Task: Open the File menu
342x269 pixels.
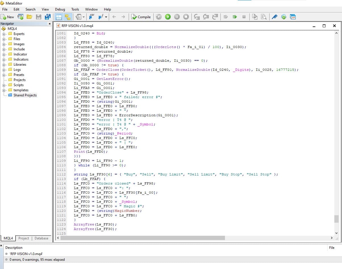Action: [5, 9]
